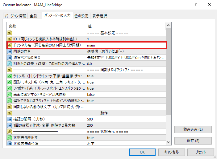Toggle the フィボナッチ系 value true
Image resolution: width=217 pixels, height=159 pixels.
coord(126,88)
